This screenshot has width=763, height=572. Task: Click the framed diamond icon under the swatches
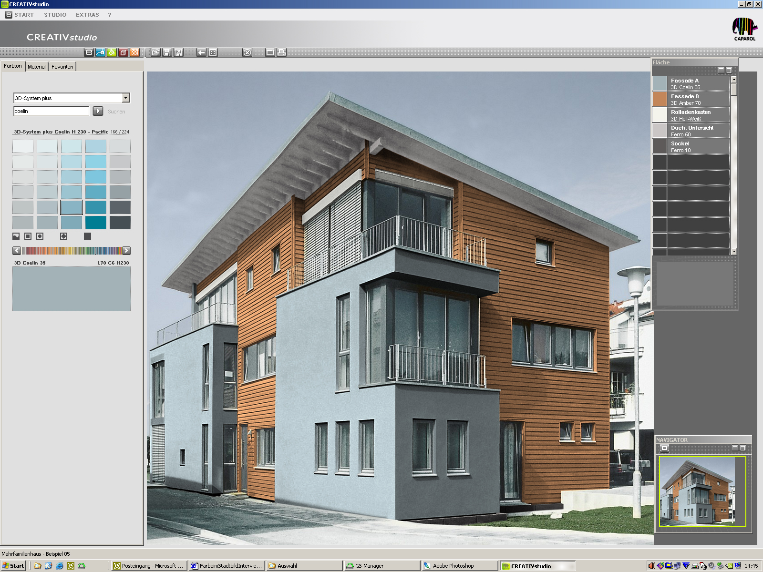[63, 236]
